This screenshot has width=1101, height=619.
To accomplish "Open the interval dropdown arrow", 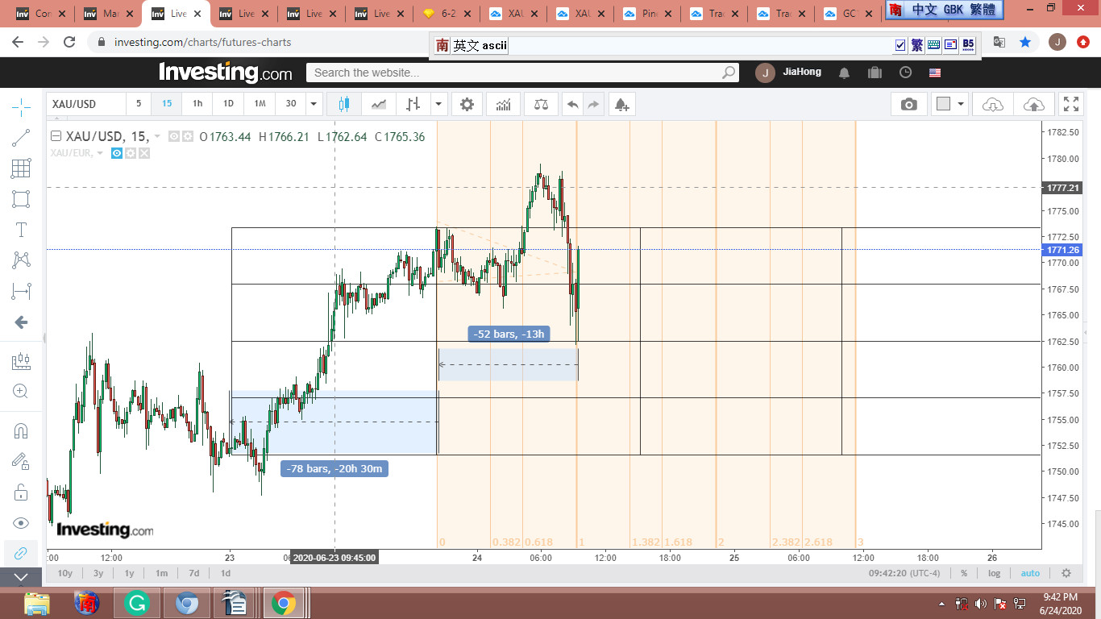I will [x=314, y=104].
